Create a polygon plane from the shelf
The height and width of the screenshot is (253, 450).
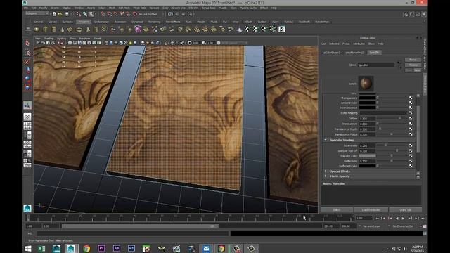click(x=70, y=29)
